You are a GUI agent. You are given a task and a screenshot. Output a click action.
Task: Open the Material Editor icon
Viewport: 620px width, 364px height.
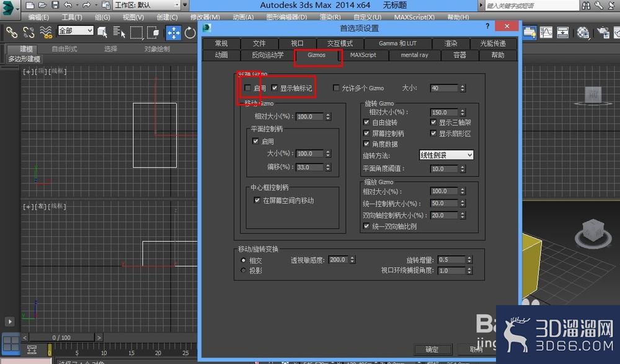[583, 32]
